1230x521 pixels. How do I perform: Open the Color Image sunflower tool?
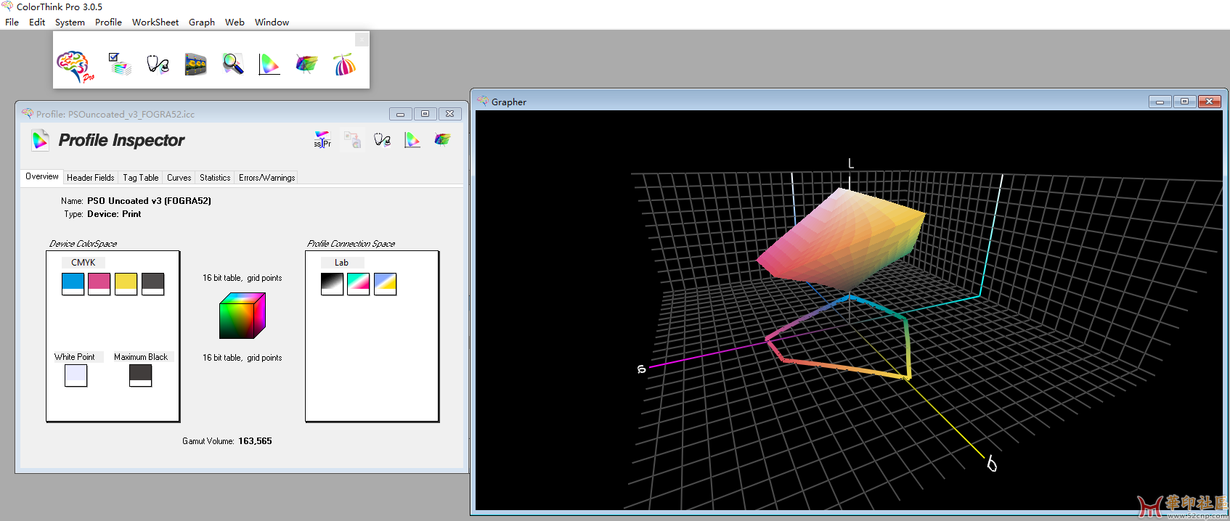coord(195,65)
